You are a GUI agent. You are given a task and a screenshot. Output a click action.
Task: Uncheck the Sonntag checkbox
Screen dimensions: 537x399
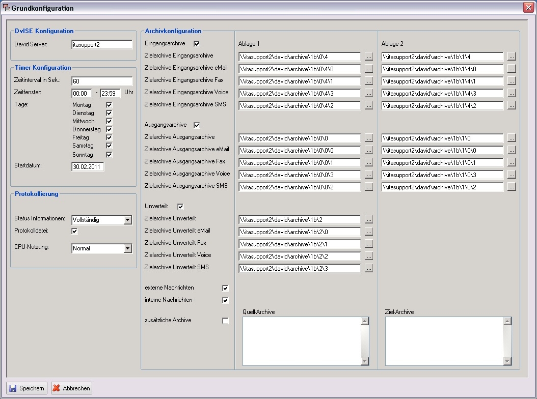[x=109, y=155]
